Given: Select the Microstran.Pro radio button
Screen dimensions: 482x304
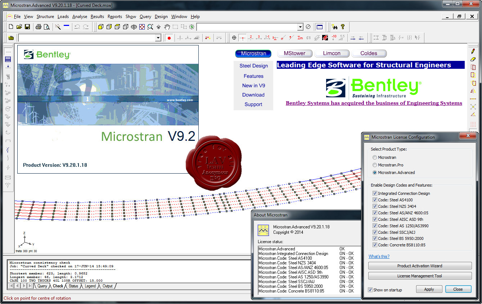Looking at the screenshot, I should coord(375,165).
